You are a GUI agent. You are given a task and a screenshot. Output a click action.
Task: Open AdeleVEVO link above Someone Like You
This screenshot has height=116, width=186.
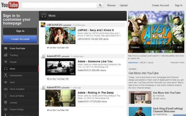(x=53, y=56)
